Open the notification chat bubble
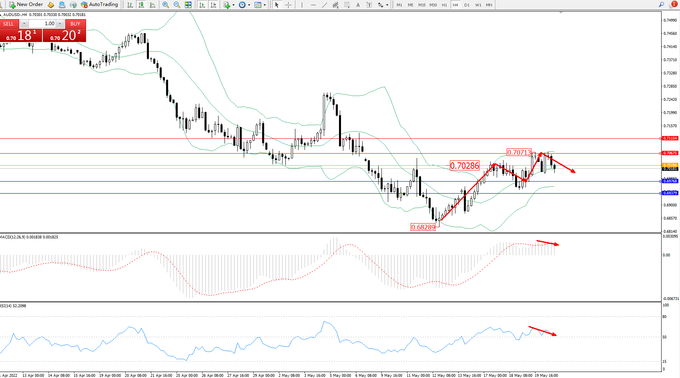The width and height of the screenshot is (680, 378). click(673, 5)
